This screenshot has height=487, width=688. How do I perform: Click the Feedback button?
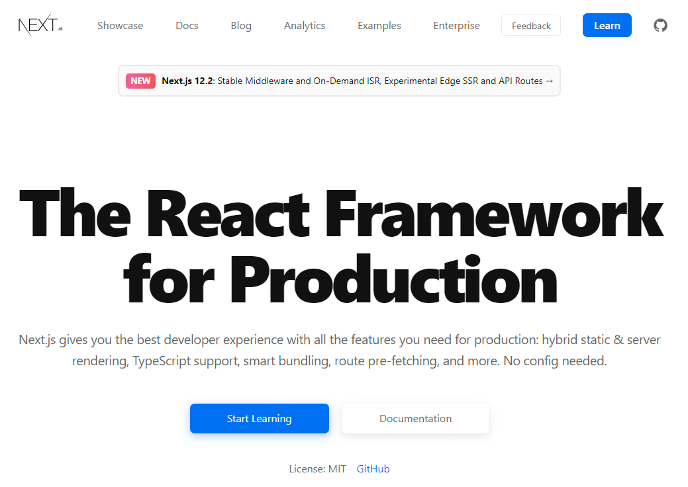(x=531, y=25)
